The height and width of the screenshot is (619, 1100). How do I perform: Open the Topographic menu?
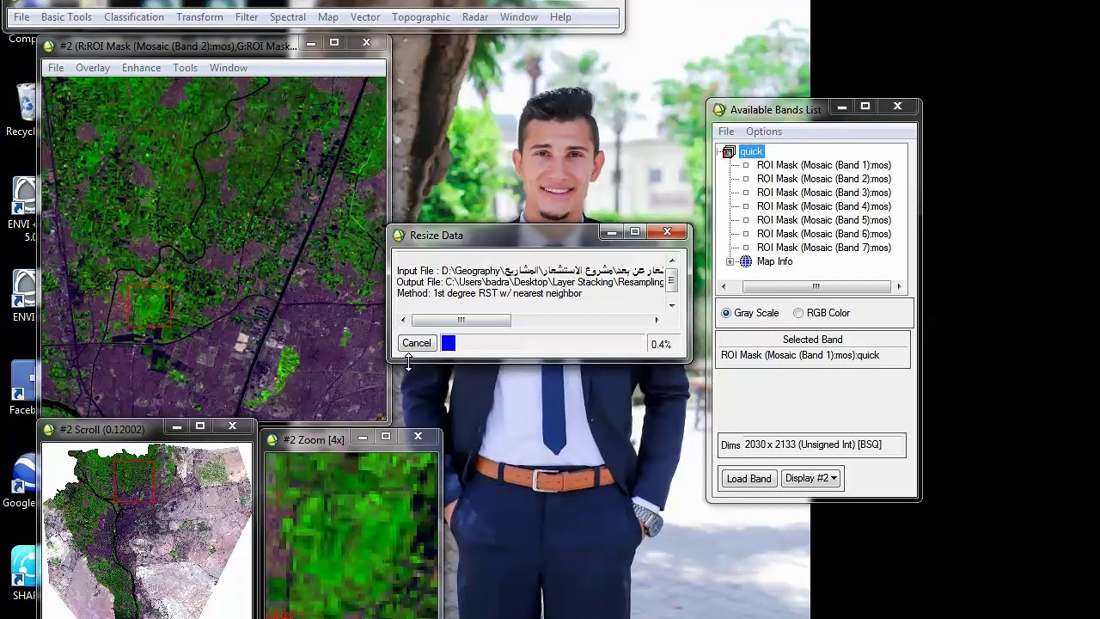(420, 17)
